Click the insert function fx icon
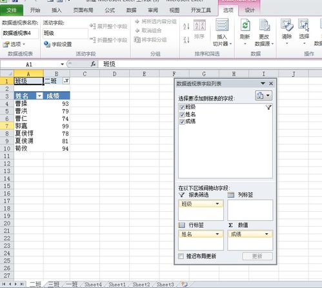 click(x=93, y=64)
